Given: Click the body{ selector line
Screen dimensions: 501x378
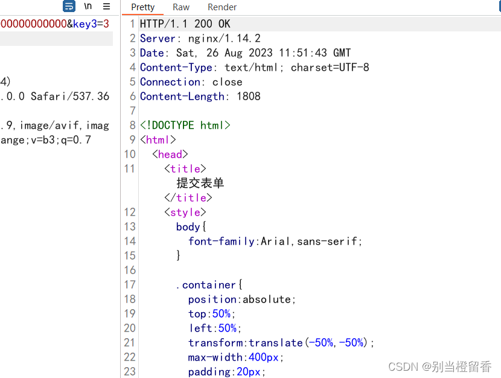Looking at the screenshot, I should coord(191,227).
